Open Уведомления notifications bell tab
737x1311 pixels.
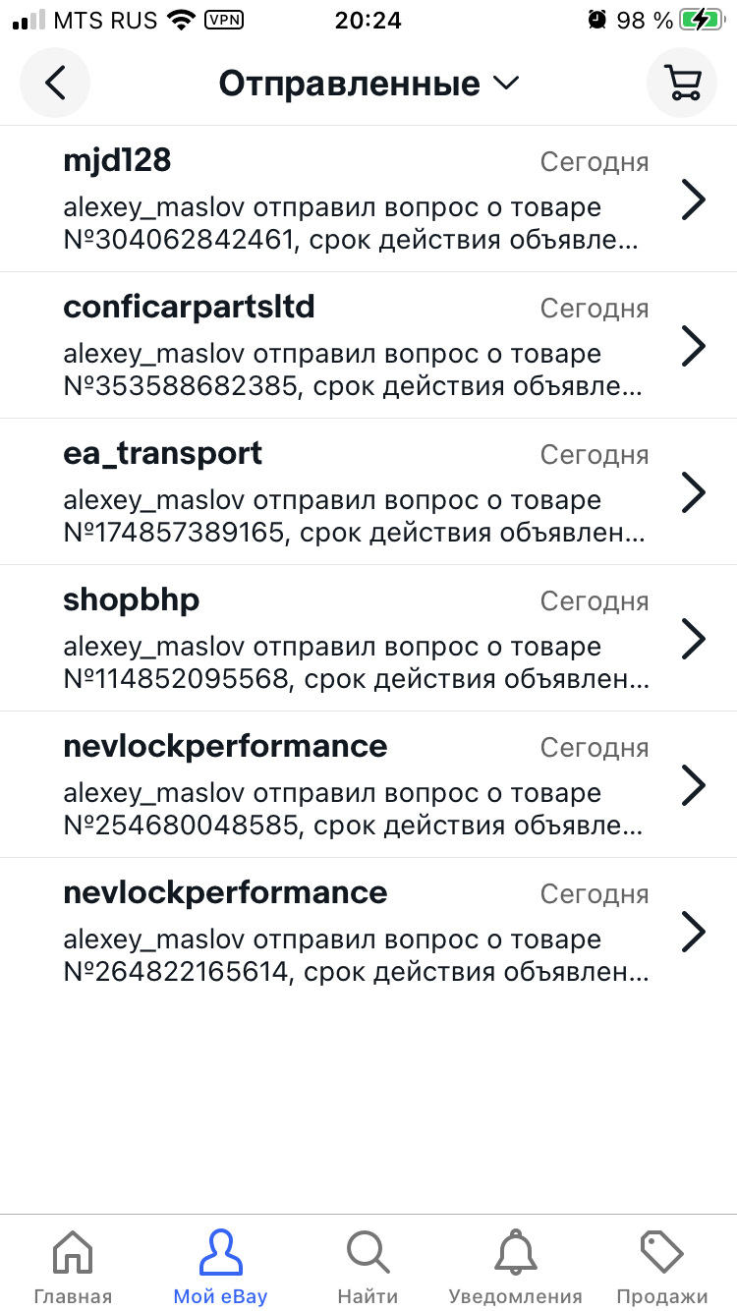(515, 1268)
